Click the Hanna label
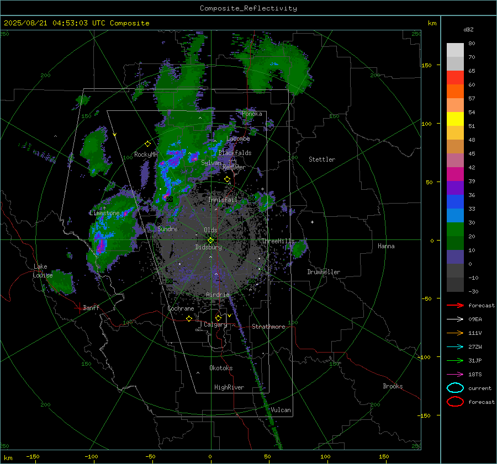The width and height of the screenshot is (497, 464). point(386,246)
